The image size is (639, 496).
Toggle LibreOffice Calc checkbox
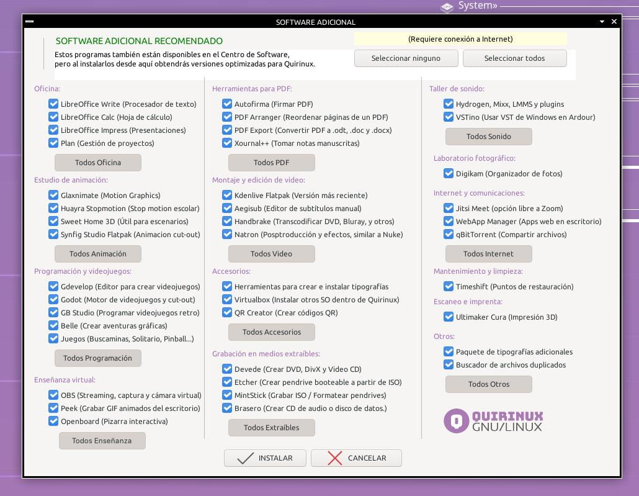point(53,117)
